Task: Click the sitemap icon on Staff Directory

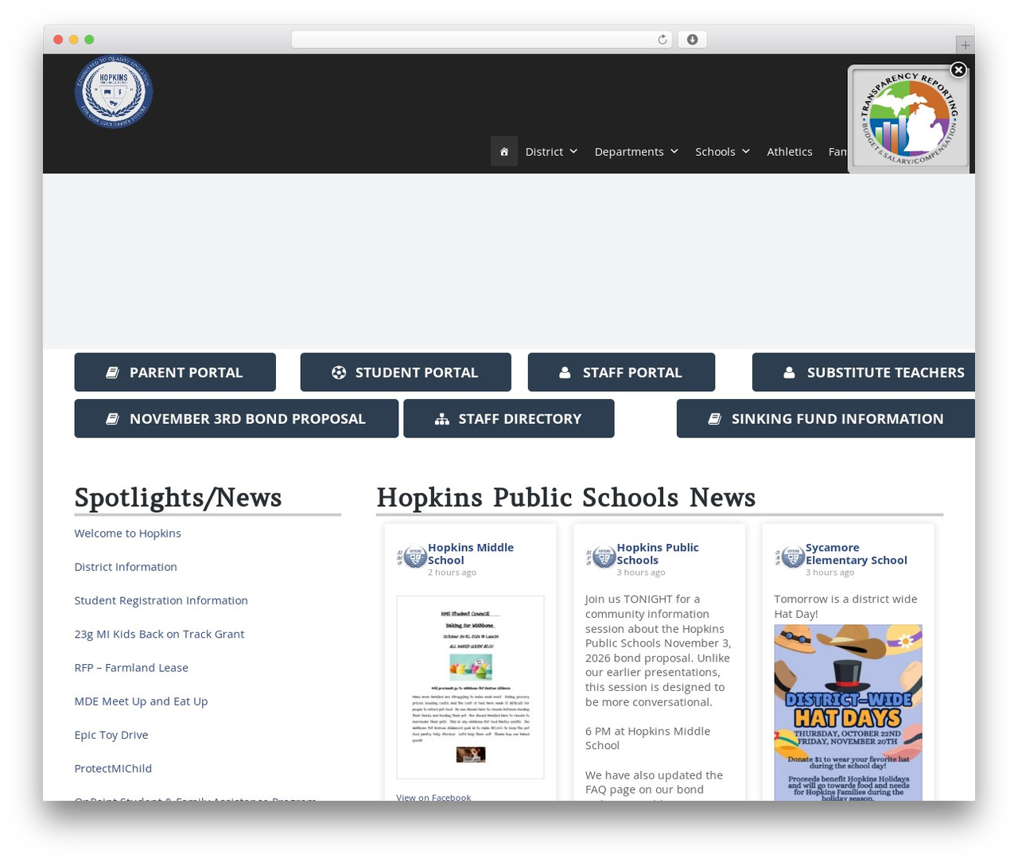Action: tap(442, 418)
